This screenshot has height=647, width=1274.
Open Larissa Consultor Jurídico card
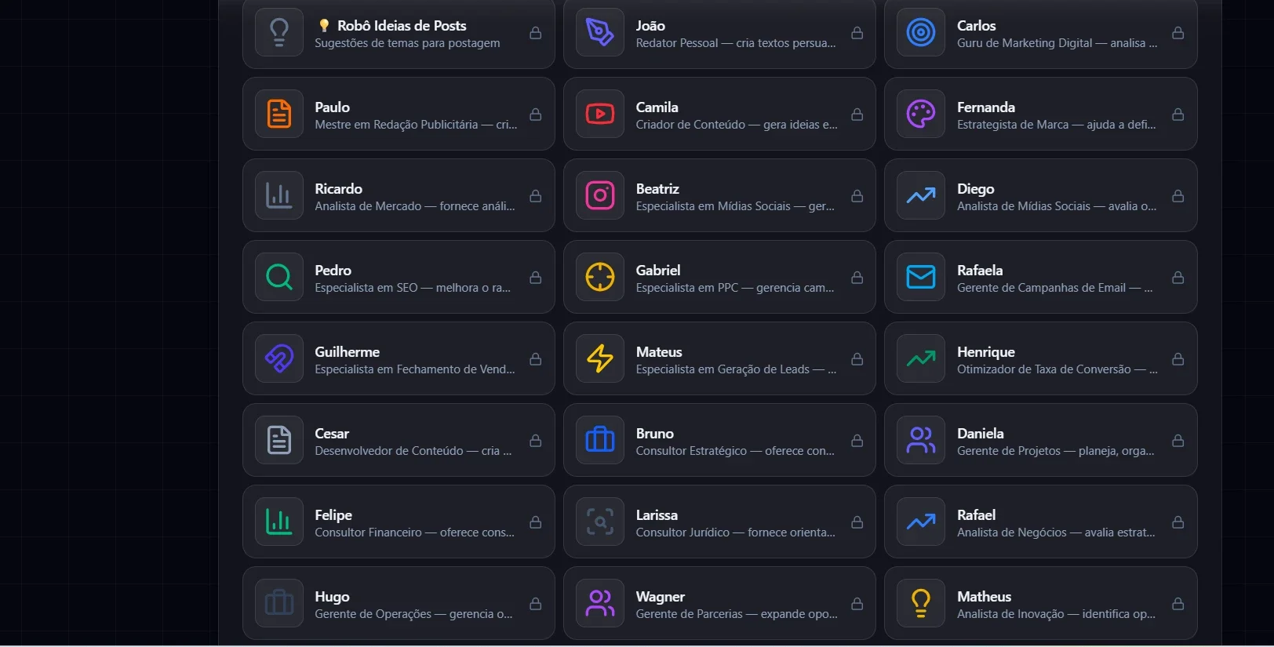click(x=719, y=522)
